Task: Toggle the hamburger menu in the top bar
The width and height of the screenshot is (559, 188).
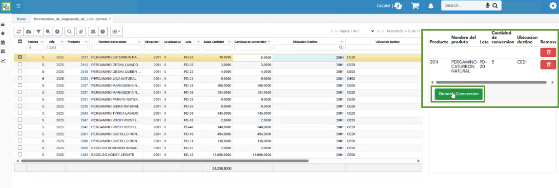Action: click(18, 6)
